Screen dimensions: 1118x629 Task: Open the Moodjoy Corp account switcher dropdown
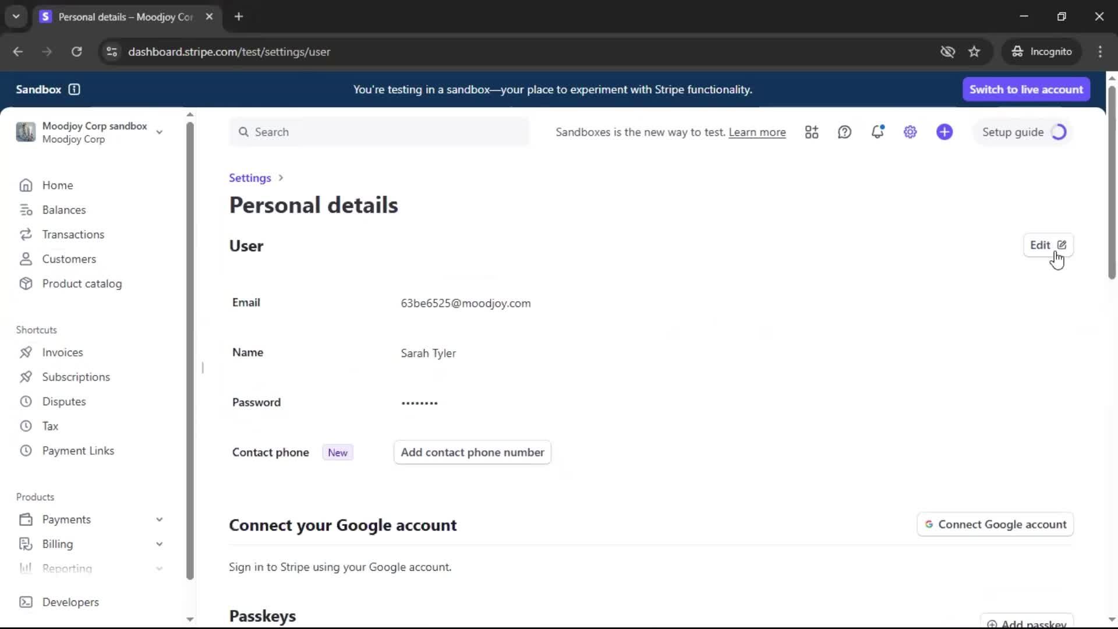tap(159, 132)
